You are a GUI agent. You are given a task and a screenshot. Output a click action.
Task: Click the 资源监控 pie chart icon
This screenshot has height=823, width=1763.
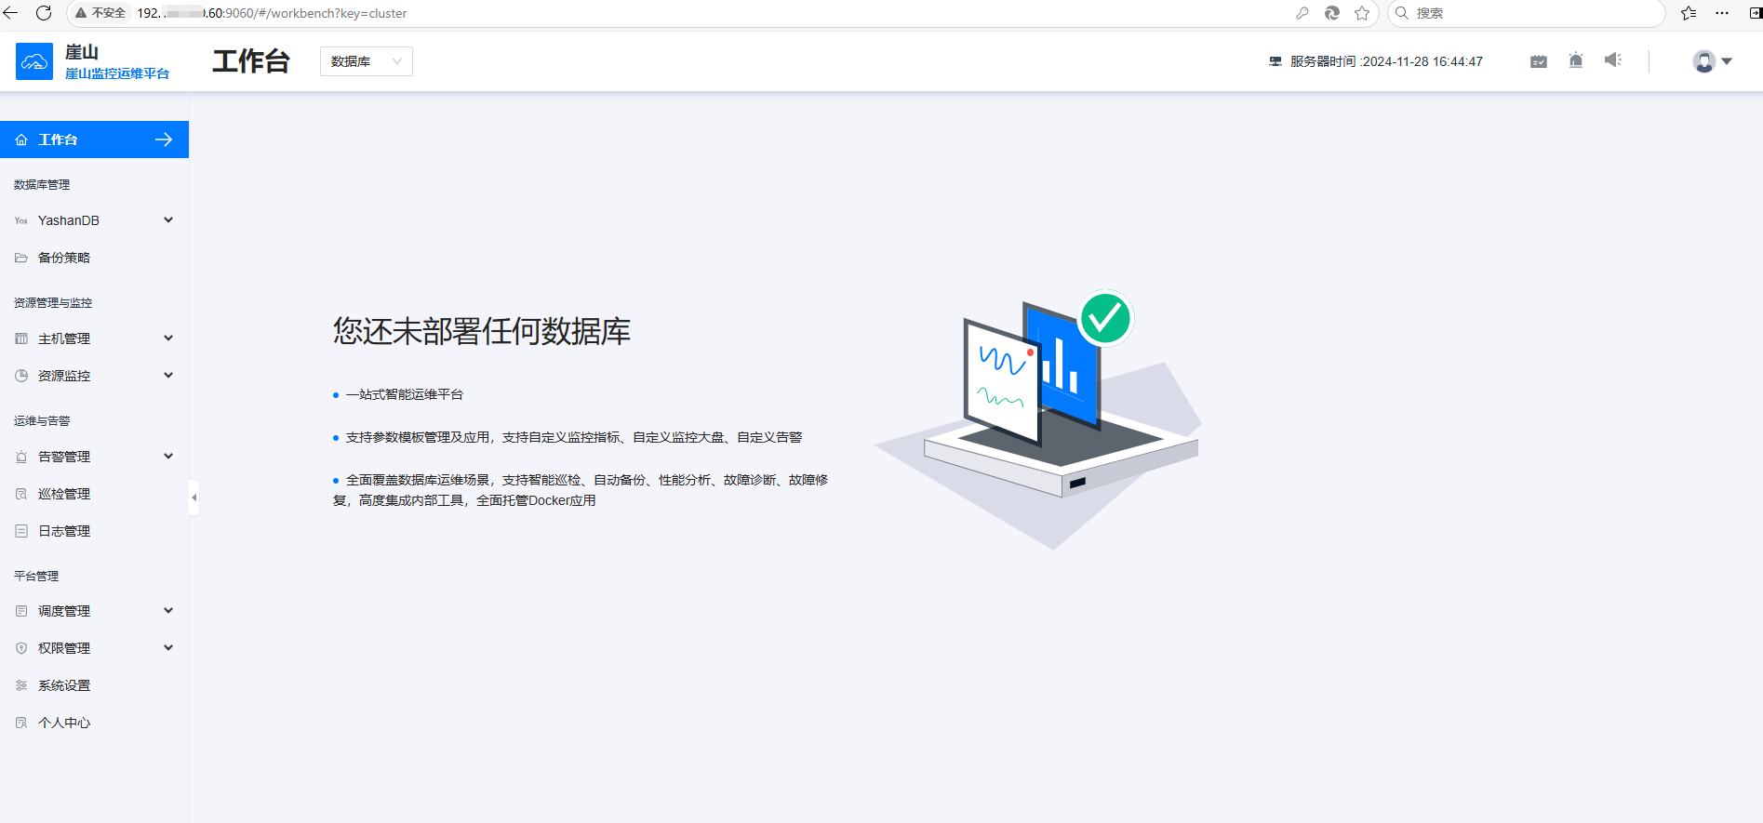coord(21,376)
